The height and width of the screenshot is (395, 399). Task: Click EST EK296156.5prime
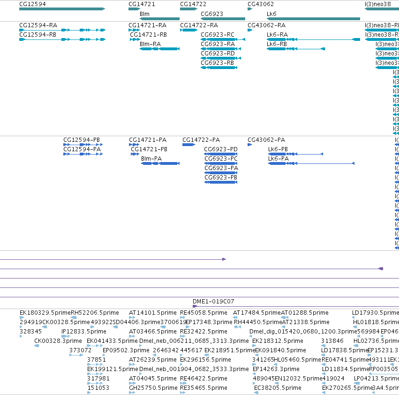click(x=206, y=360)
